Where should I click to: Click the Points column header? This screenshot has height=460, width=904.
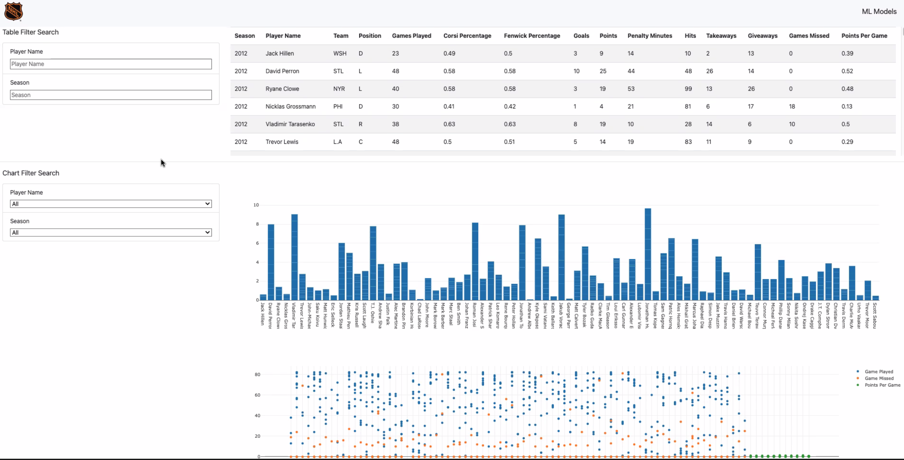tap(608, 35)
